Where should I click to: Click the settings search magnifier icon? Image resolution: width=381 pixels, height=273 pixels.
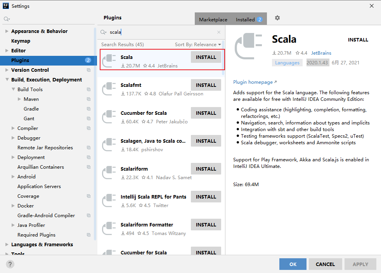coord(7,19)
